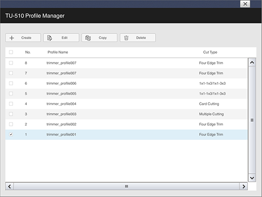Toggle the select-all checkbox in header
The image size is (262, 197).
11,52
